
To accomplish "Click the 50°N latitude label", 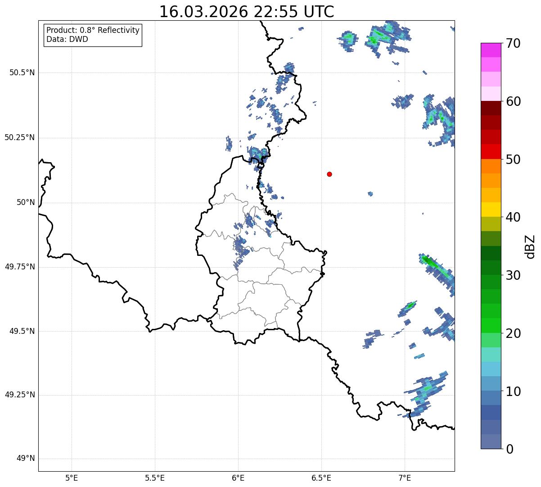I will point(26,202).
